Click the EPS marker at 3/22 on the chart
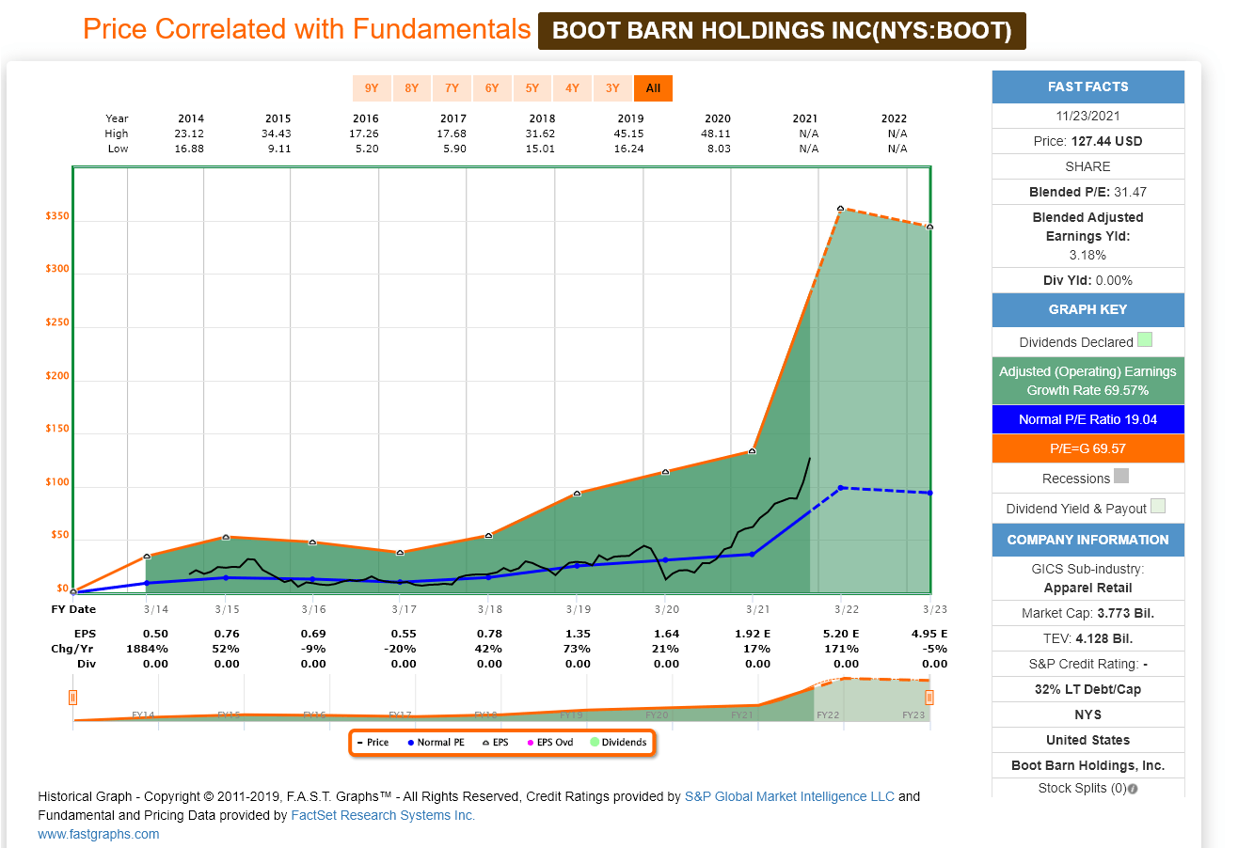 pyautogui.click(x=841, y=208)
